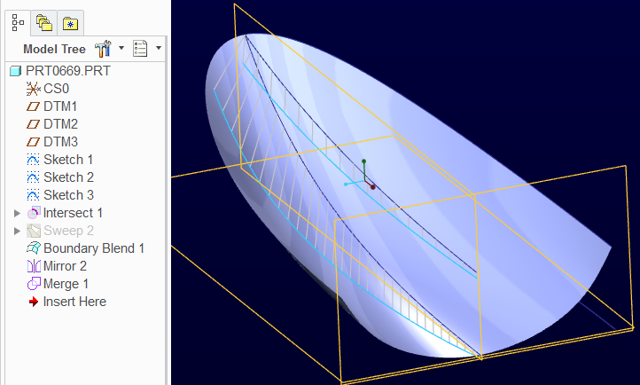Select the Sketch 1 label
This screenshot has width=640, height=385.
pos(68,159)
